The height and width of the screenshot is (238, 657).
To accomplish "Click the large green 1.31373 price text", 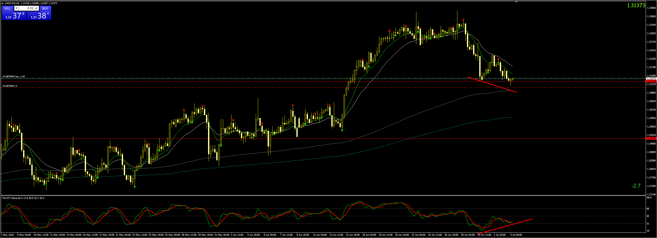I will (636, 5).
